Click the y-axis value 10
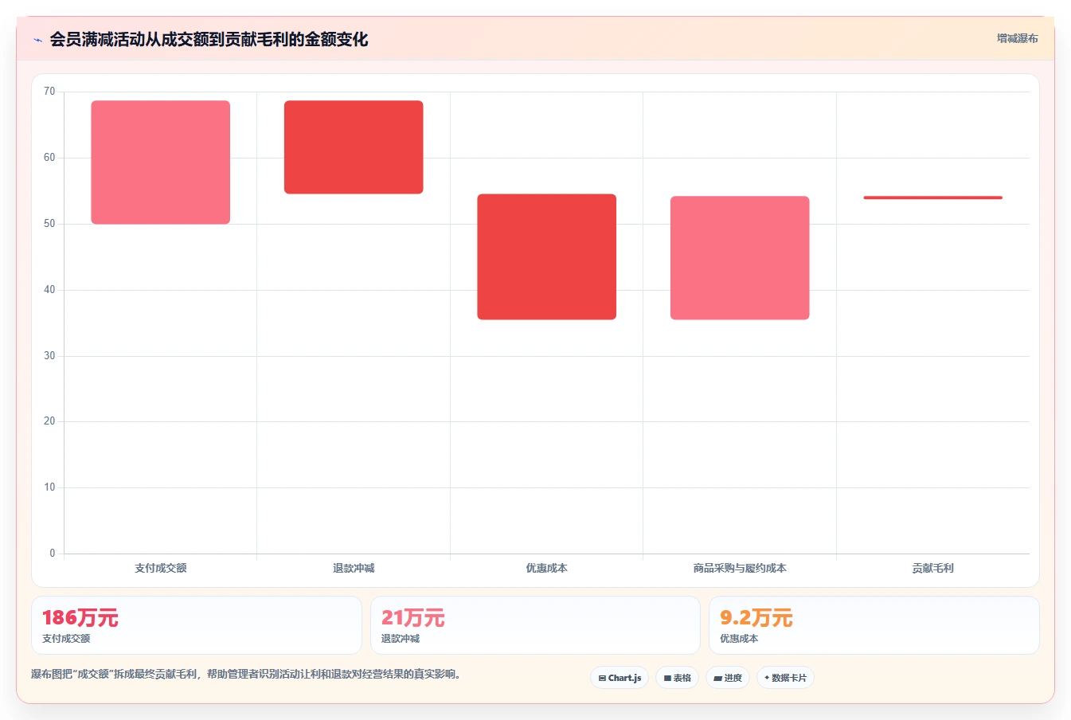Image resolution: width=1071 pixels, height=720 pixels. pyautogui.click(x=49, y=487)
